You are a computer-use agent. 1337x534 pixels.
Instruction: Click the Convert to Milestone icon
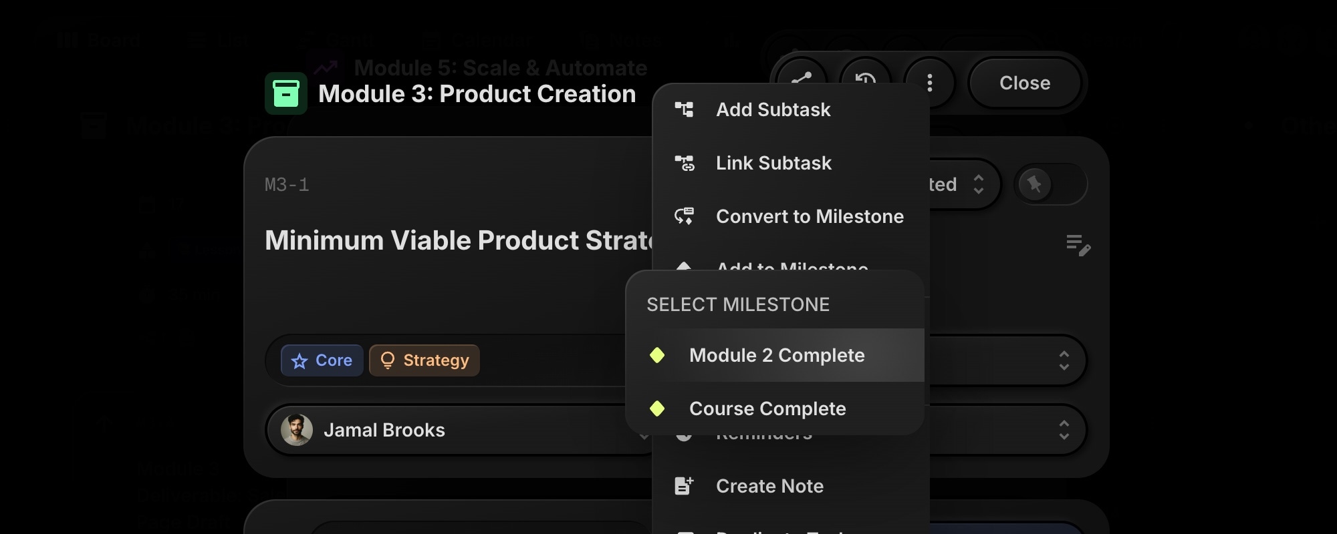pos(684,216)
